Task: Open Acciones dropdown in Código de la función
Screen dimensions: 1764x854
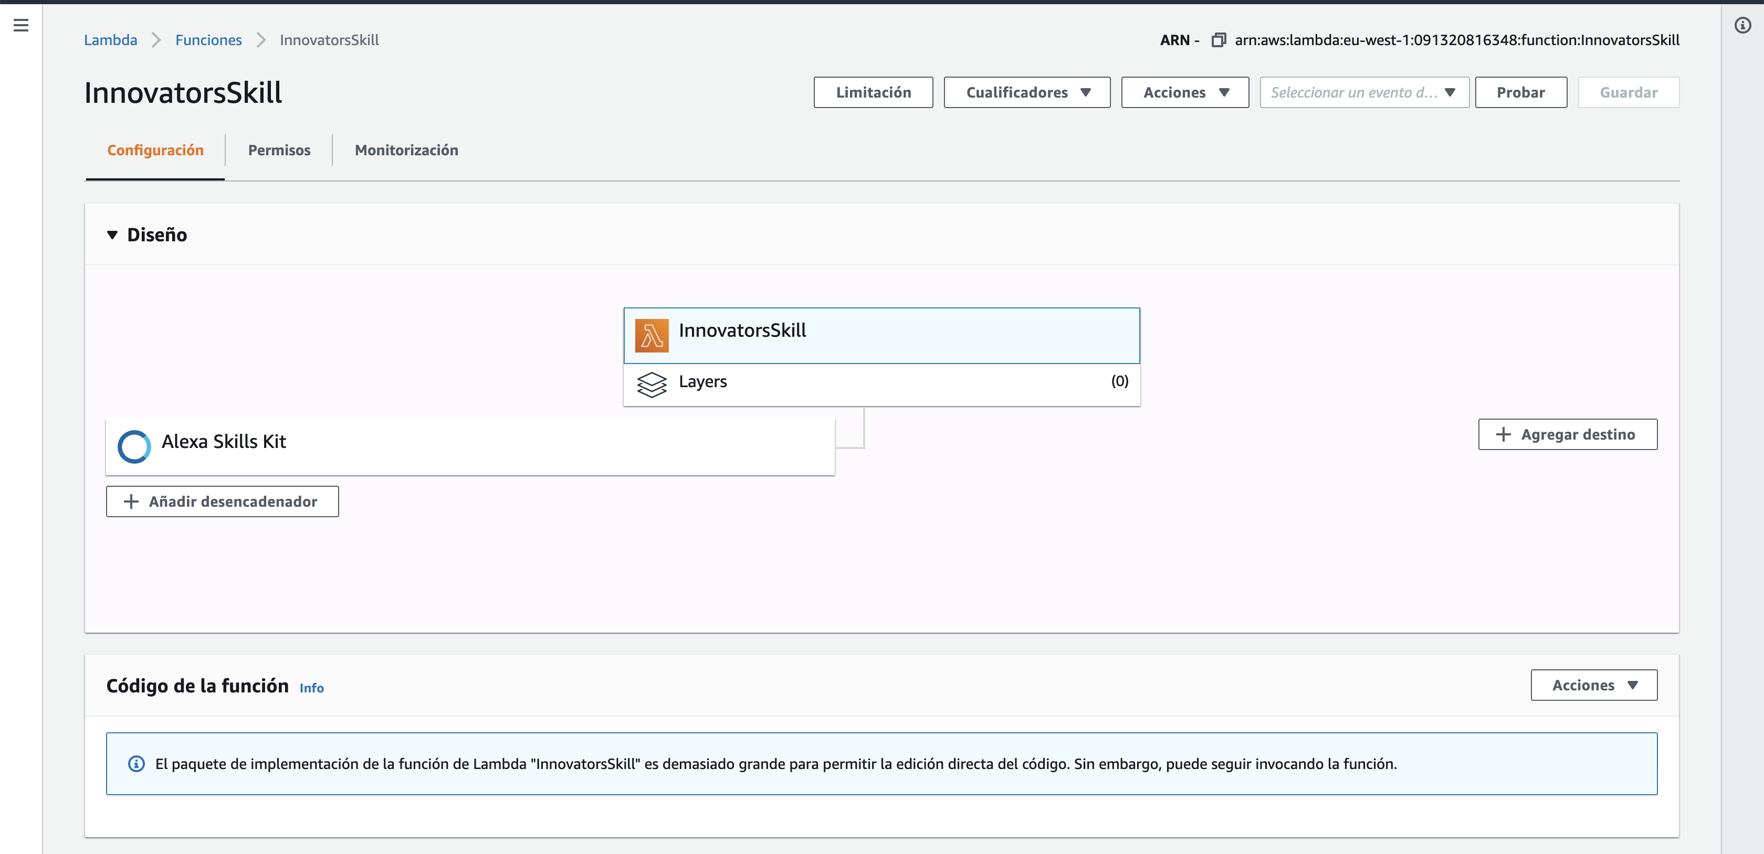Action: point(1593,685)
